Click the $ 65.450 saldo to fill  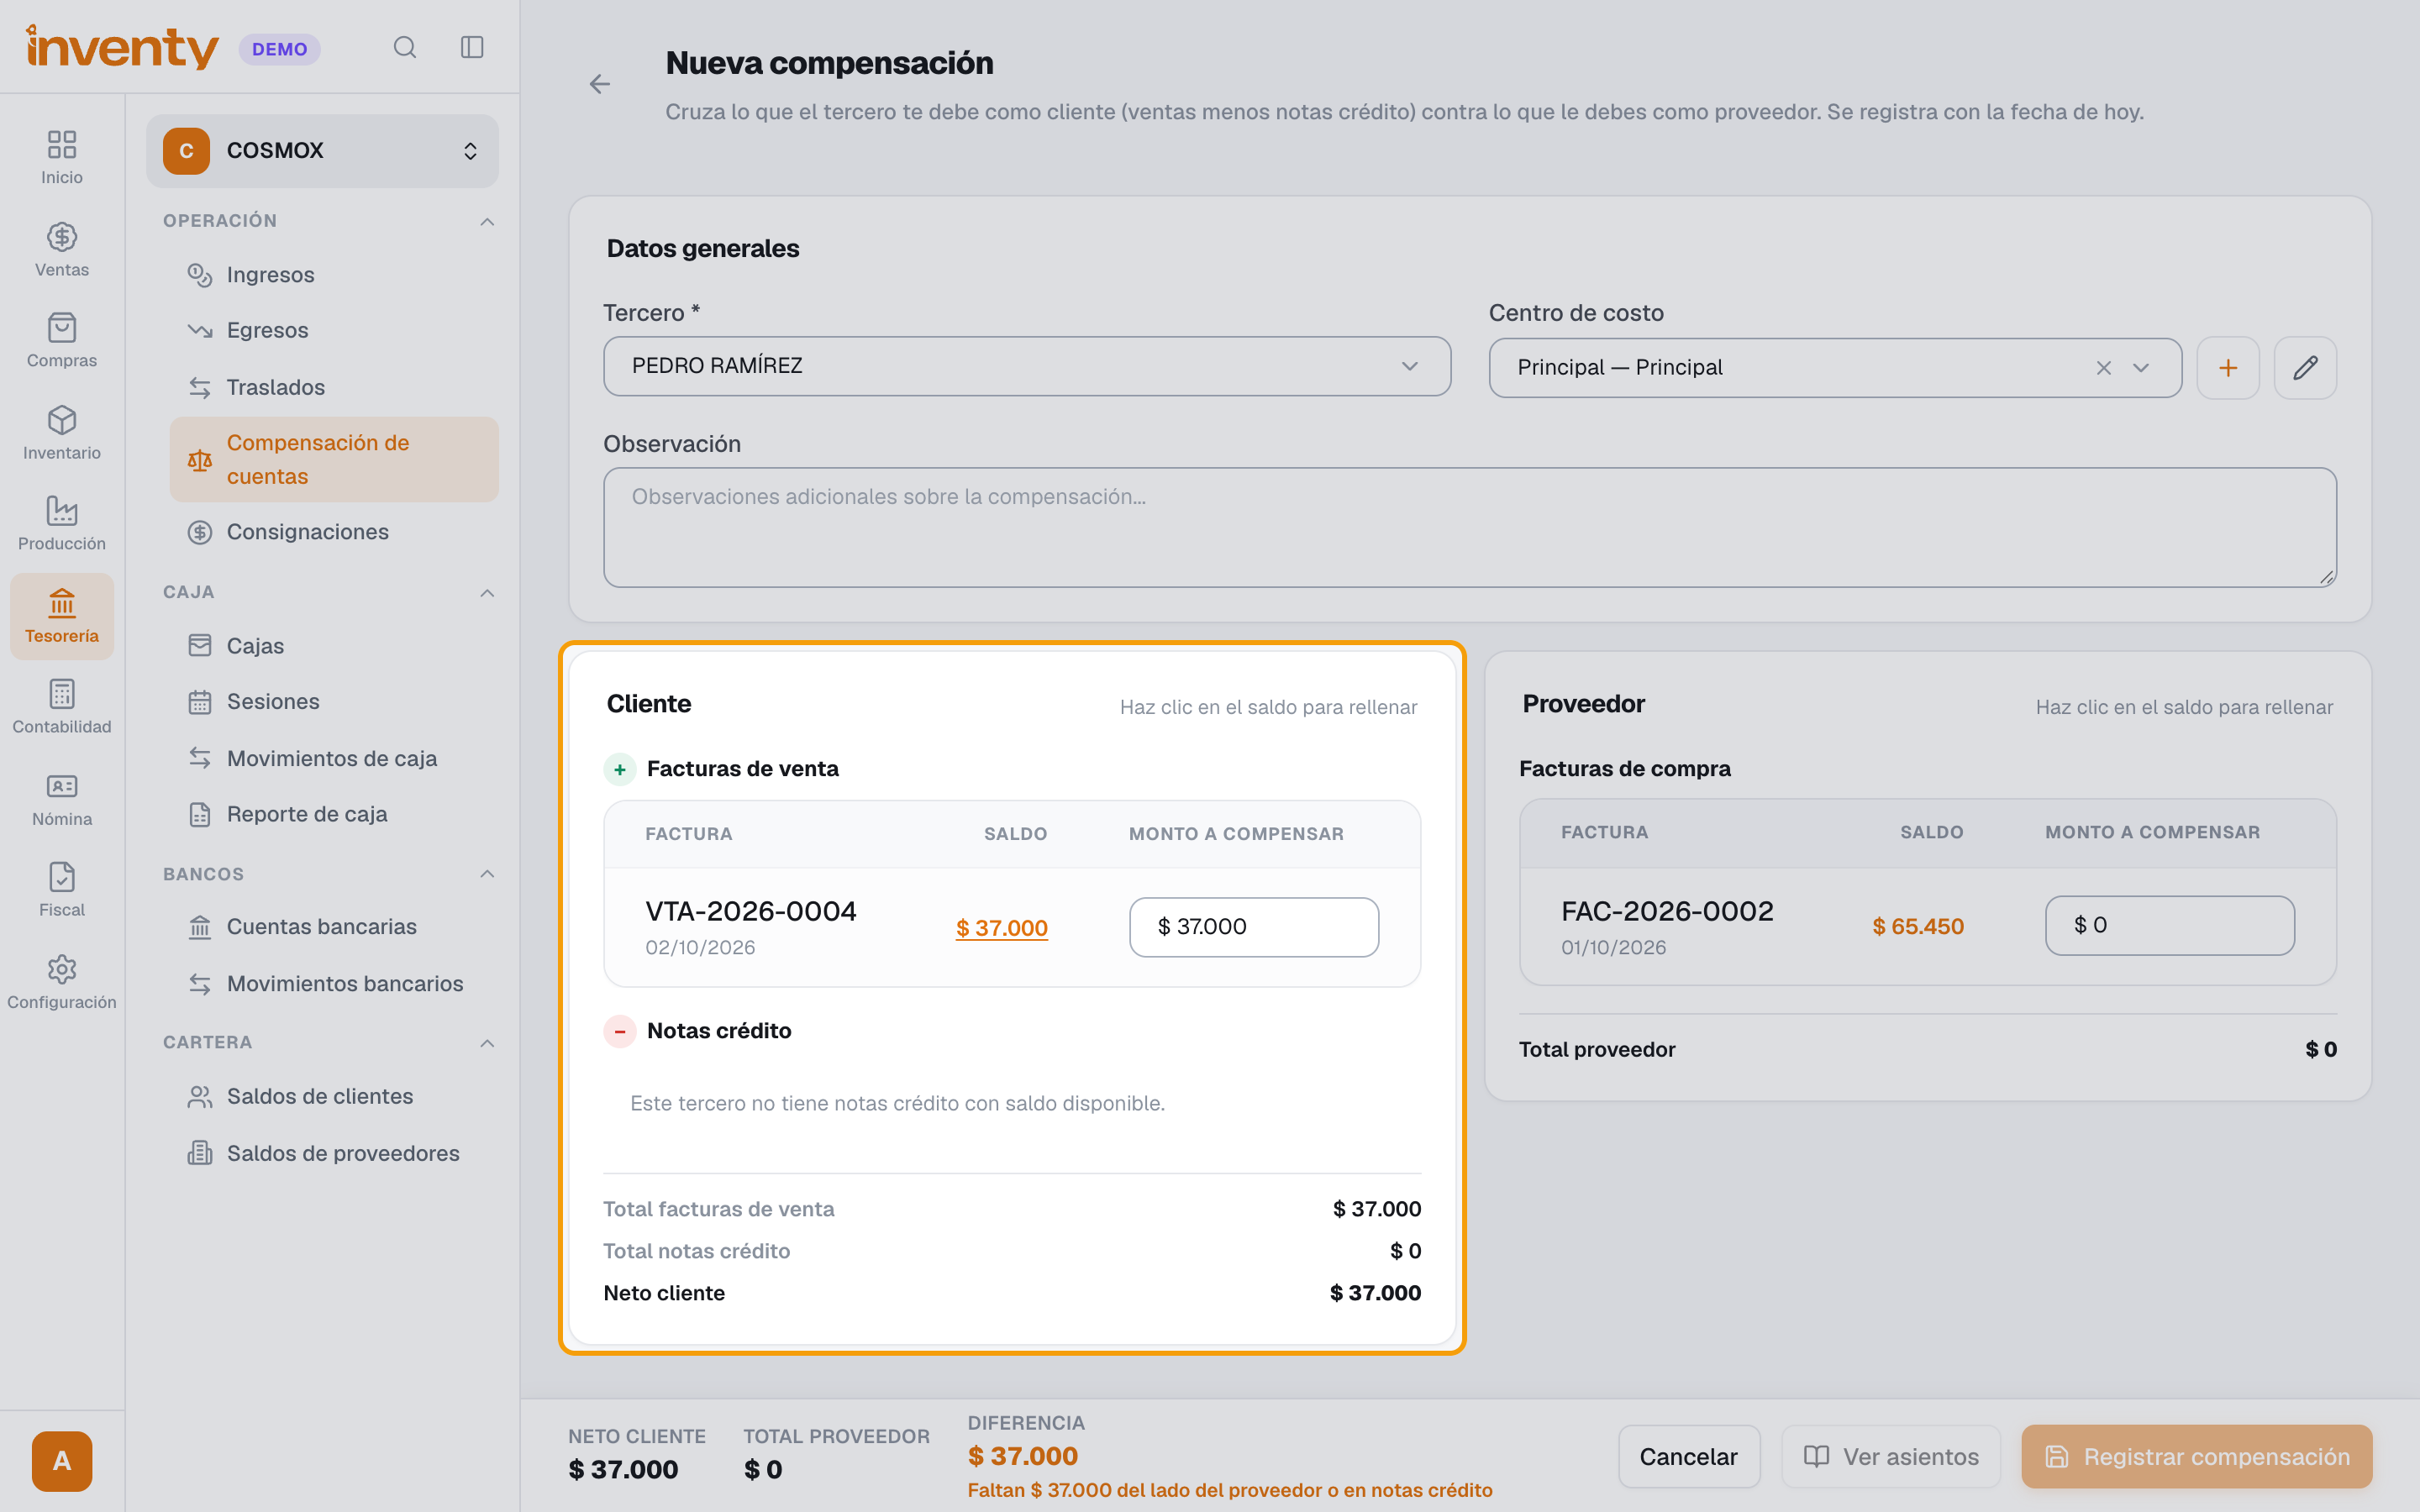click(x=1918, y=926)
